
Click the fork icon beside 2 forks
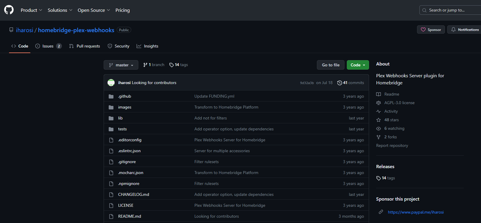(x=378, y=137)
